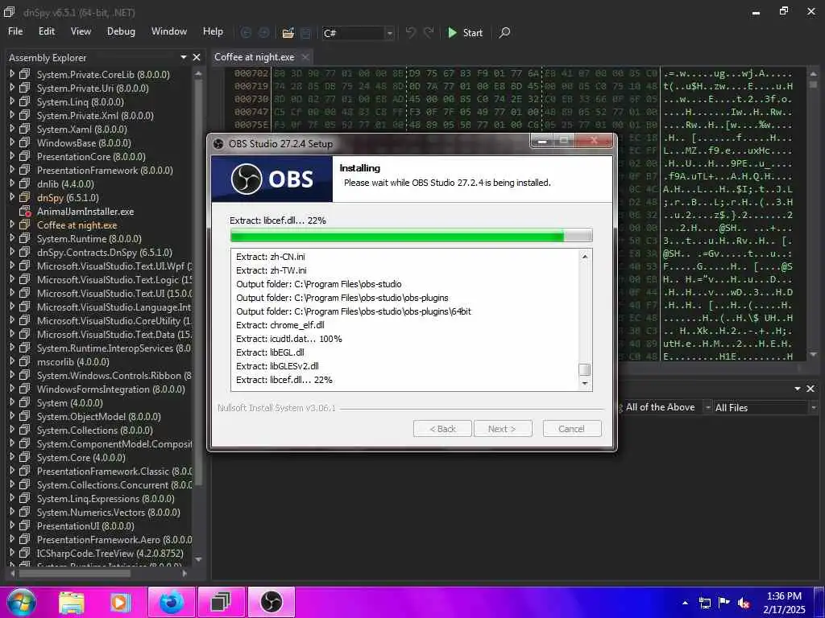Click the < Back button in OBS setup
Image resolution: width=825 pixels, height=618 pixels.
(442, 429)
